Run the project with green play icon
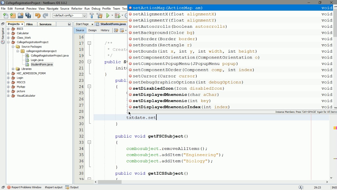337x190 pixels. (108, 16)
